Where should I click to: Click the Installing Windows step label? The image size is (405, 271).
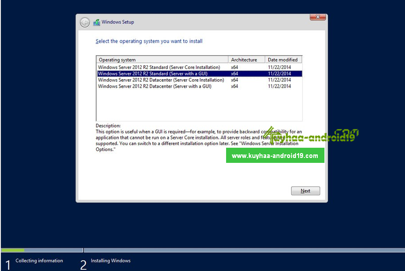[x=110, y=261]
